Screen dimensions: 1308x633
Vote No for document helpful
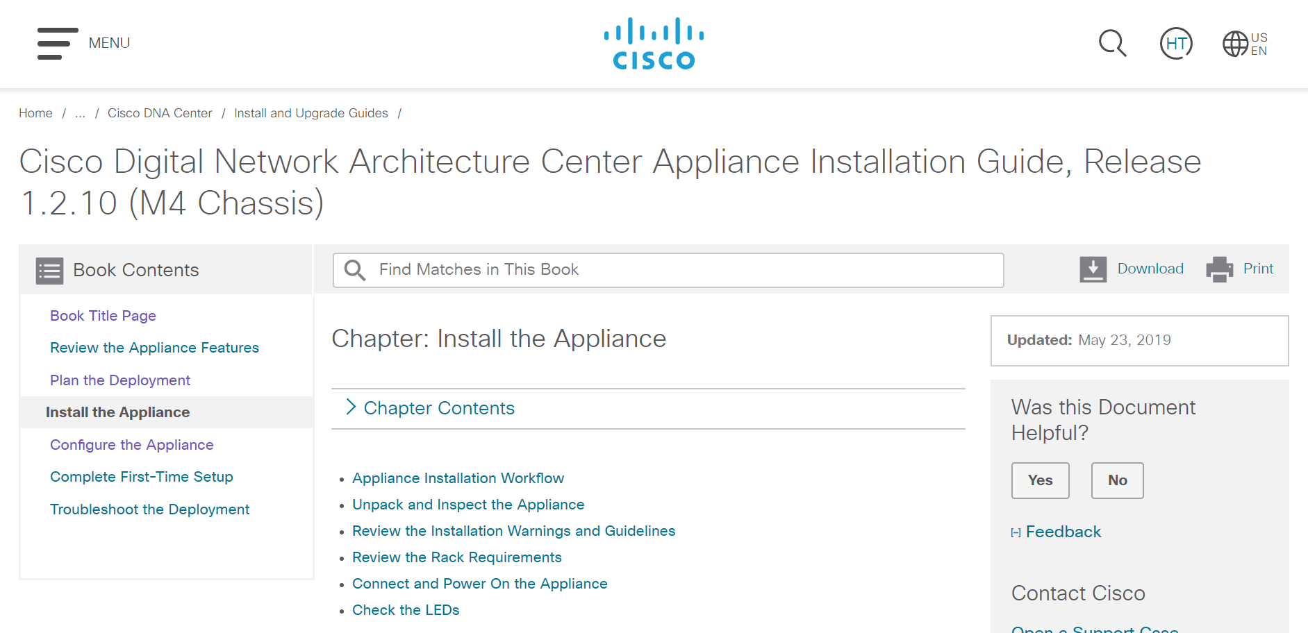pos(1117,480)
